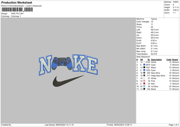Click the letter K in the design
The height and width of the screenshot is (127, 180).
79,63
